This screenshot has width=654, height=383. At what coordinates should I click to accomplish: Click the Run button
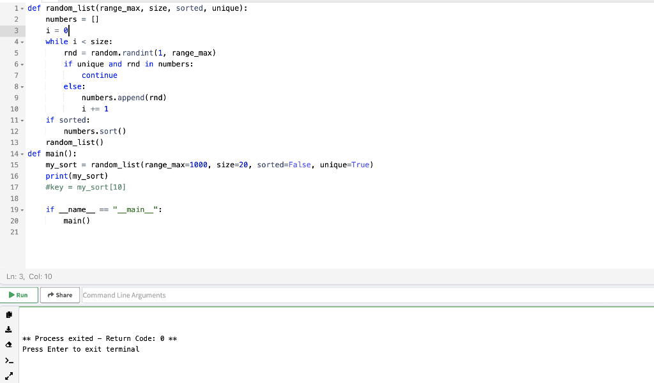19,295
